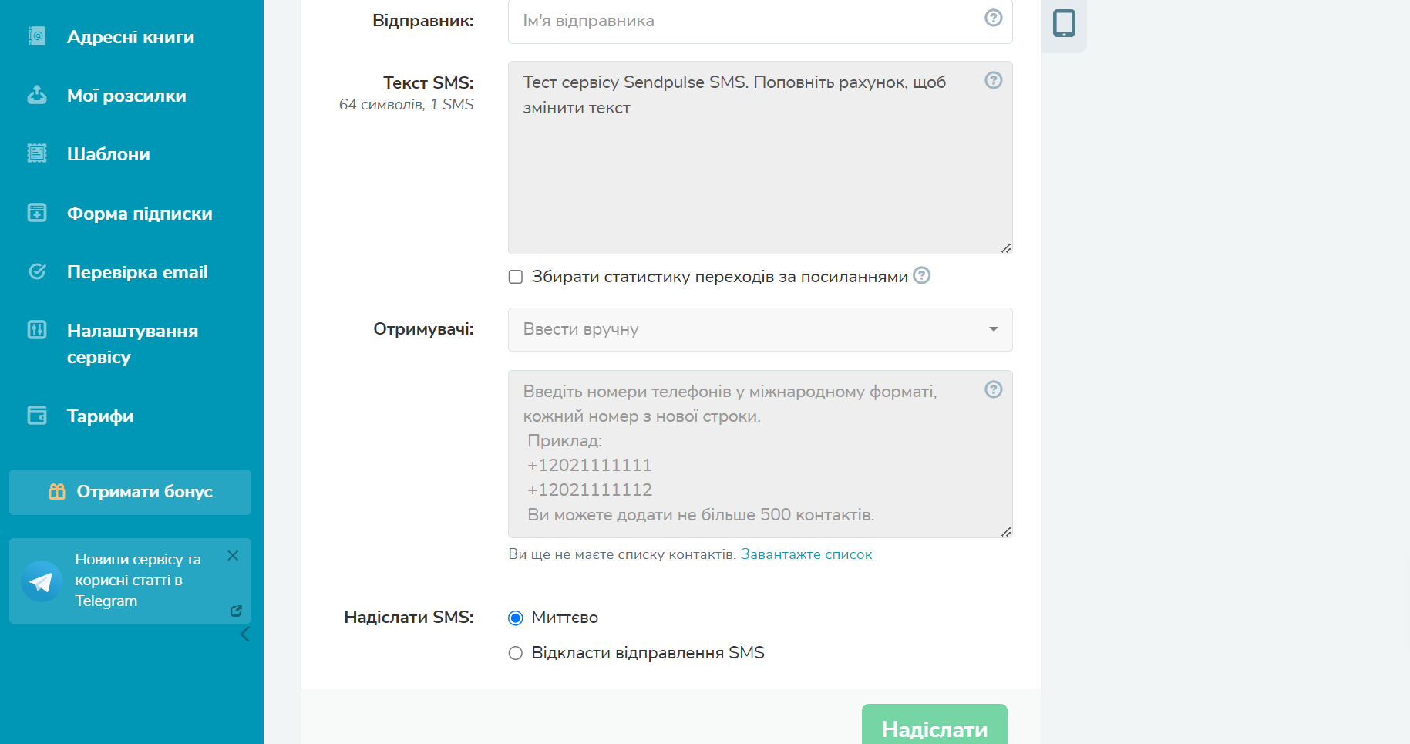Close the Telegram news banner
The height and width of the screenshot is (744, 1410).
point(233,555)
